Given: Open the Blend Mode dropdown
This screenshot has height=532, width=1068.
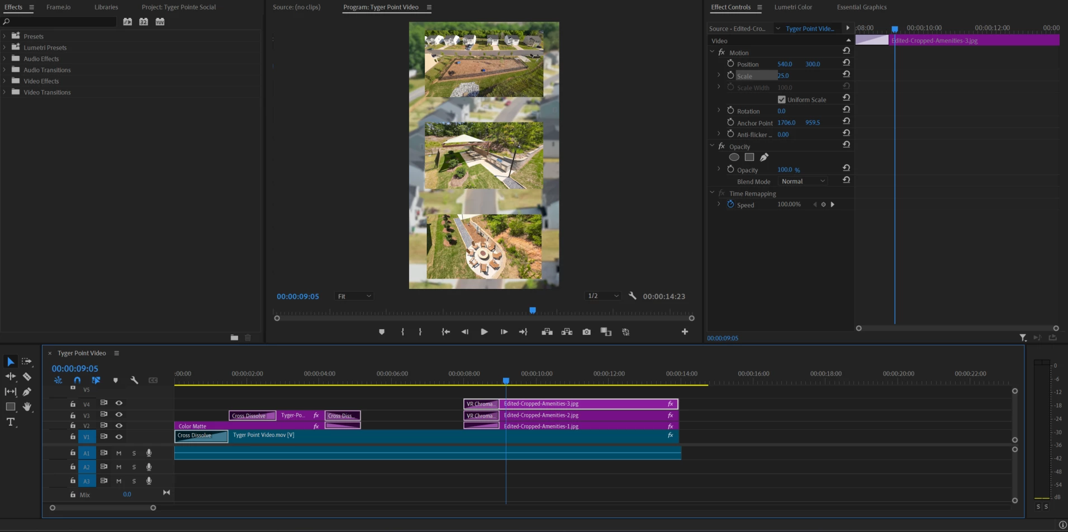Looking at the screenshot, I should click(x=803, y=182).
